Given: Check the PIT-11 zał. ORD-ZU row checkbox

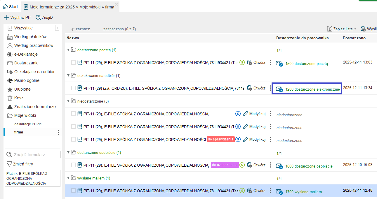Looking at the screenshot, I should tap(74, 88).
